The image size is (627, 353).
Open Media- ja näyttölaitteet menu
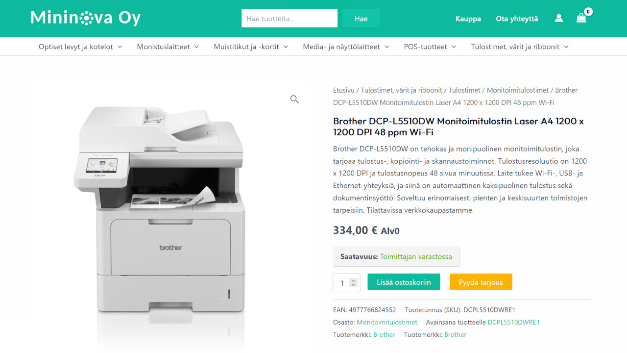tap(346, 47)
